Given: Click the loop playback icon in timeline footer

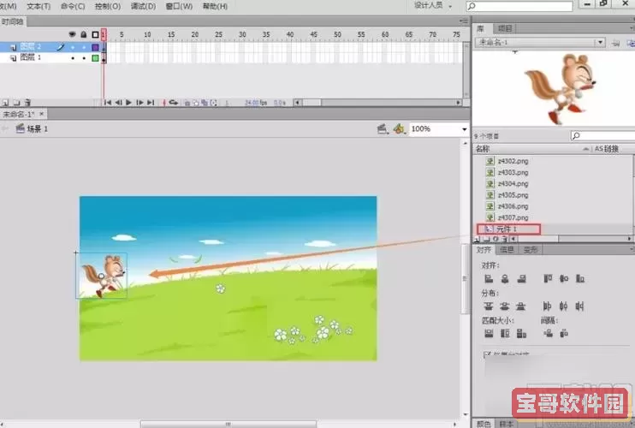Looking at the screenshot, I should pyautogui.click(x=174, y=103).
